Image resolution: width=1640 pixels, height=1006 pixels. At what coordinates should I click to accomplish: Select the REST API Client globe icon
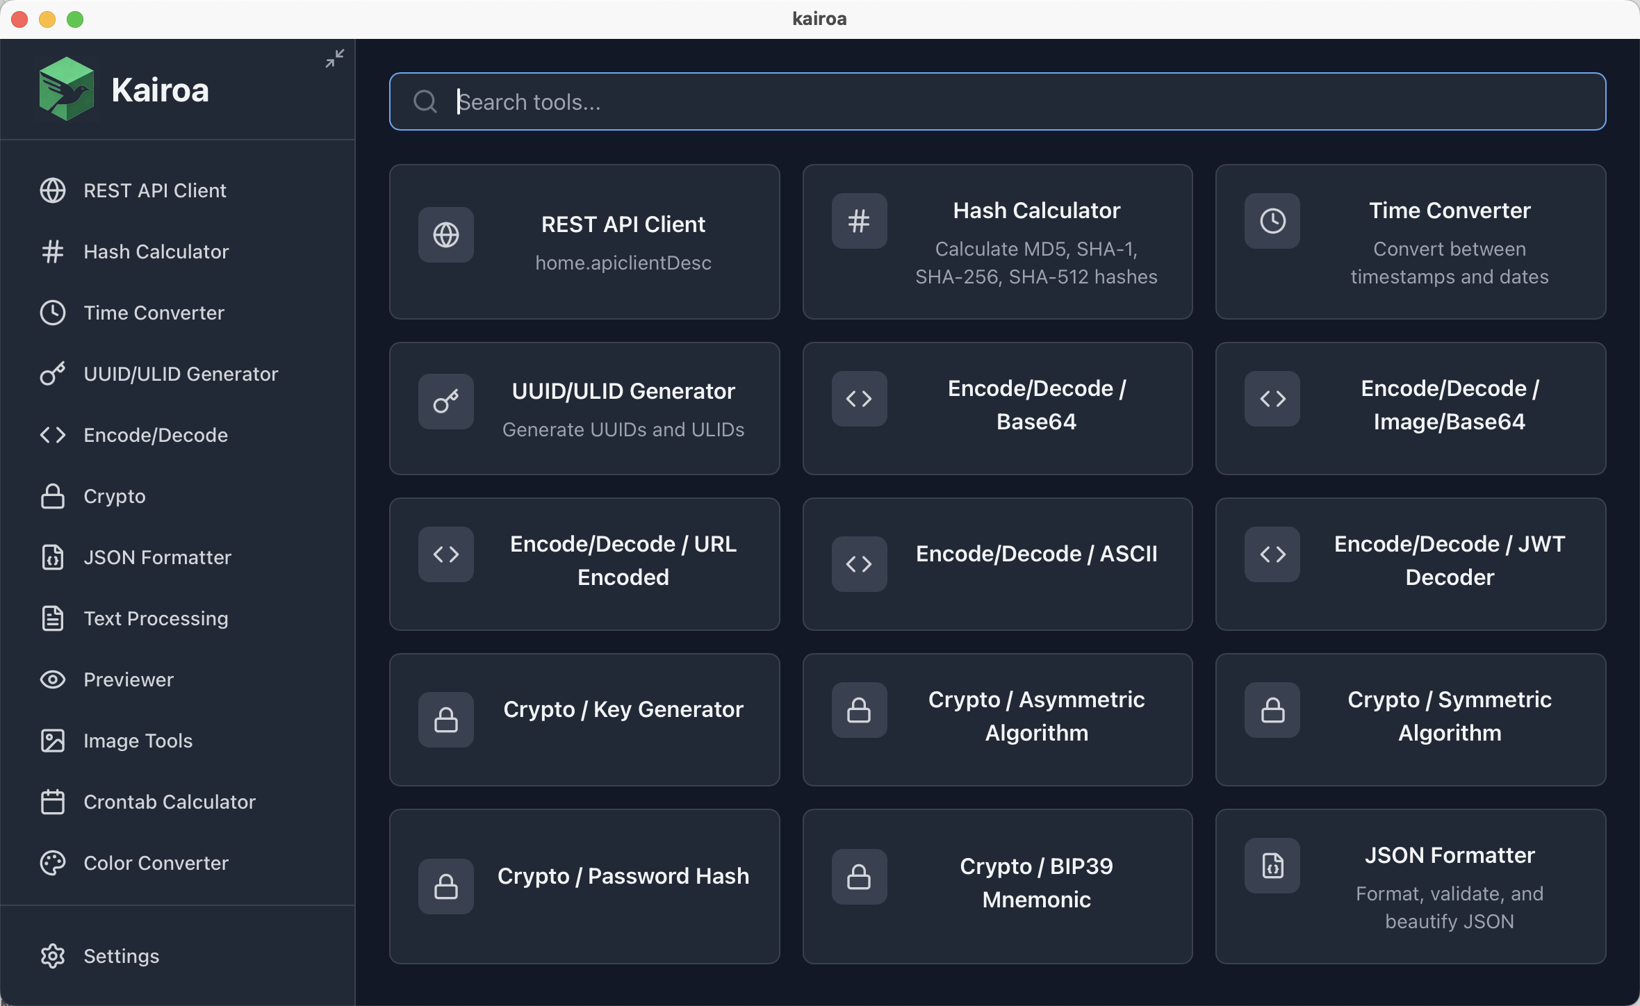(53, 190)
